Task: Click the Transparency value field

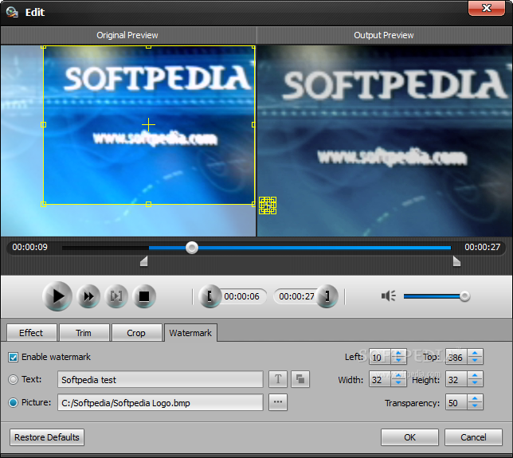Action: (456, 402)
